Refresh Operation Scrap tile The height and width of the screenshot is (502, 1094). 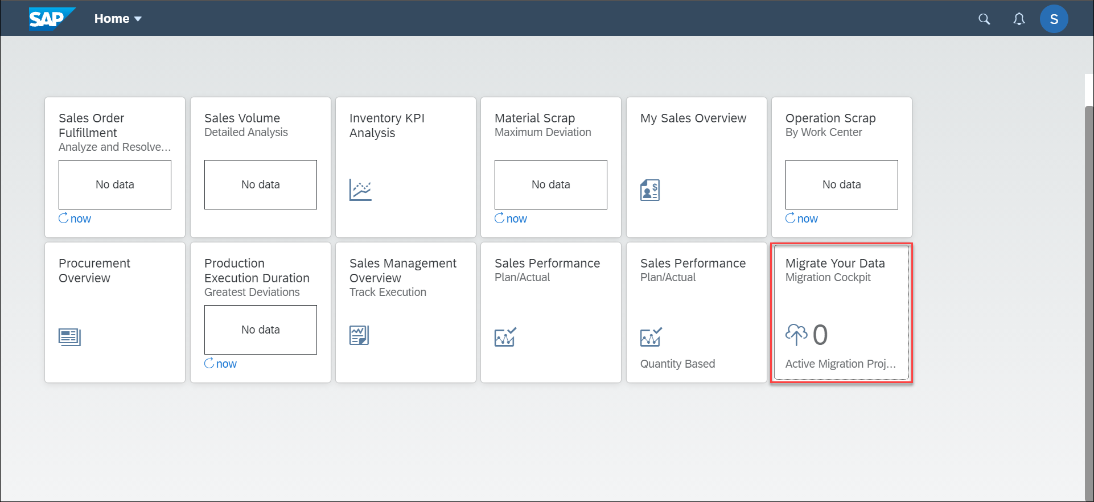tap(801, 219)
